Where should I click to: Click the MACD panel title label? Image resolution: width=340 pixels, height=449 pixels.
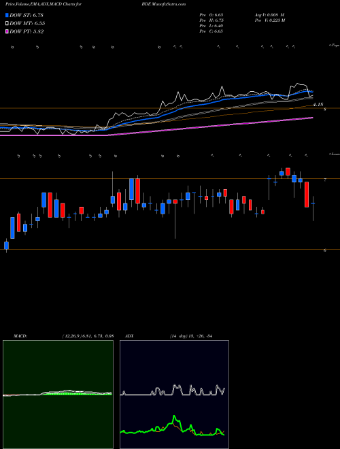click(x=20, y=336)
